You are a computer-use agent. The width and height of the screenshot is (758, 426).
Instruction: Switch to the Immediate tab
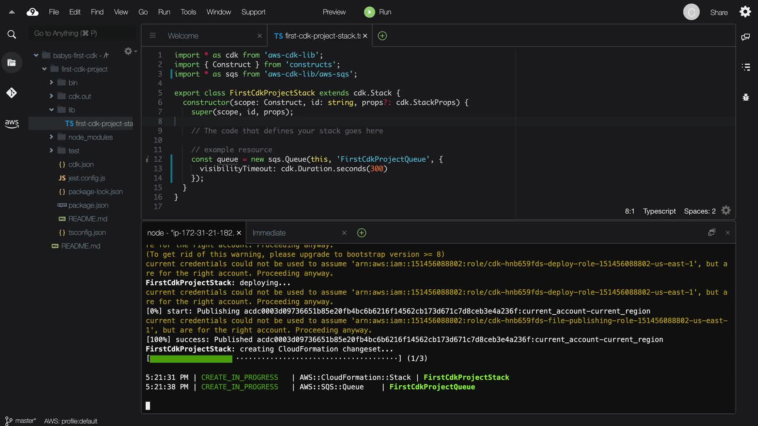coord(269,233)
